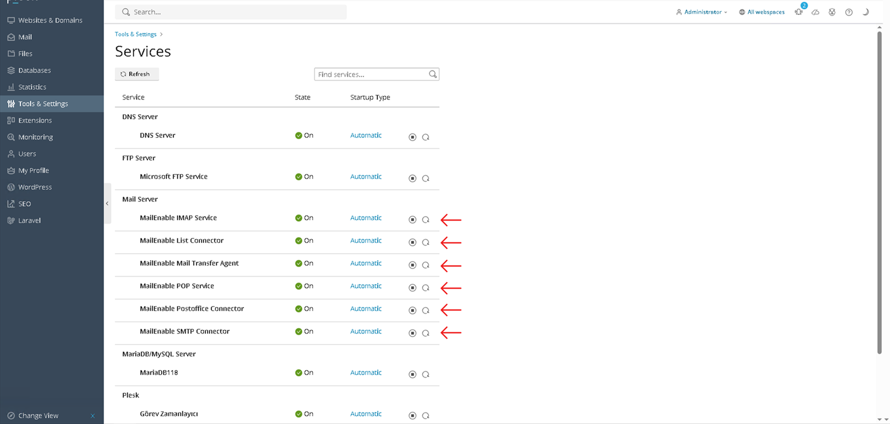Stop the Görev Zamanlayıcı service
The image size is (890, 424).
(x=413, y=416)
